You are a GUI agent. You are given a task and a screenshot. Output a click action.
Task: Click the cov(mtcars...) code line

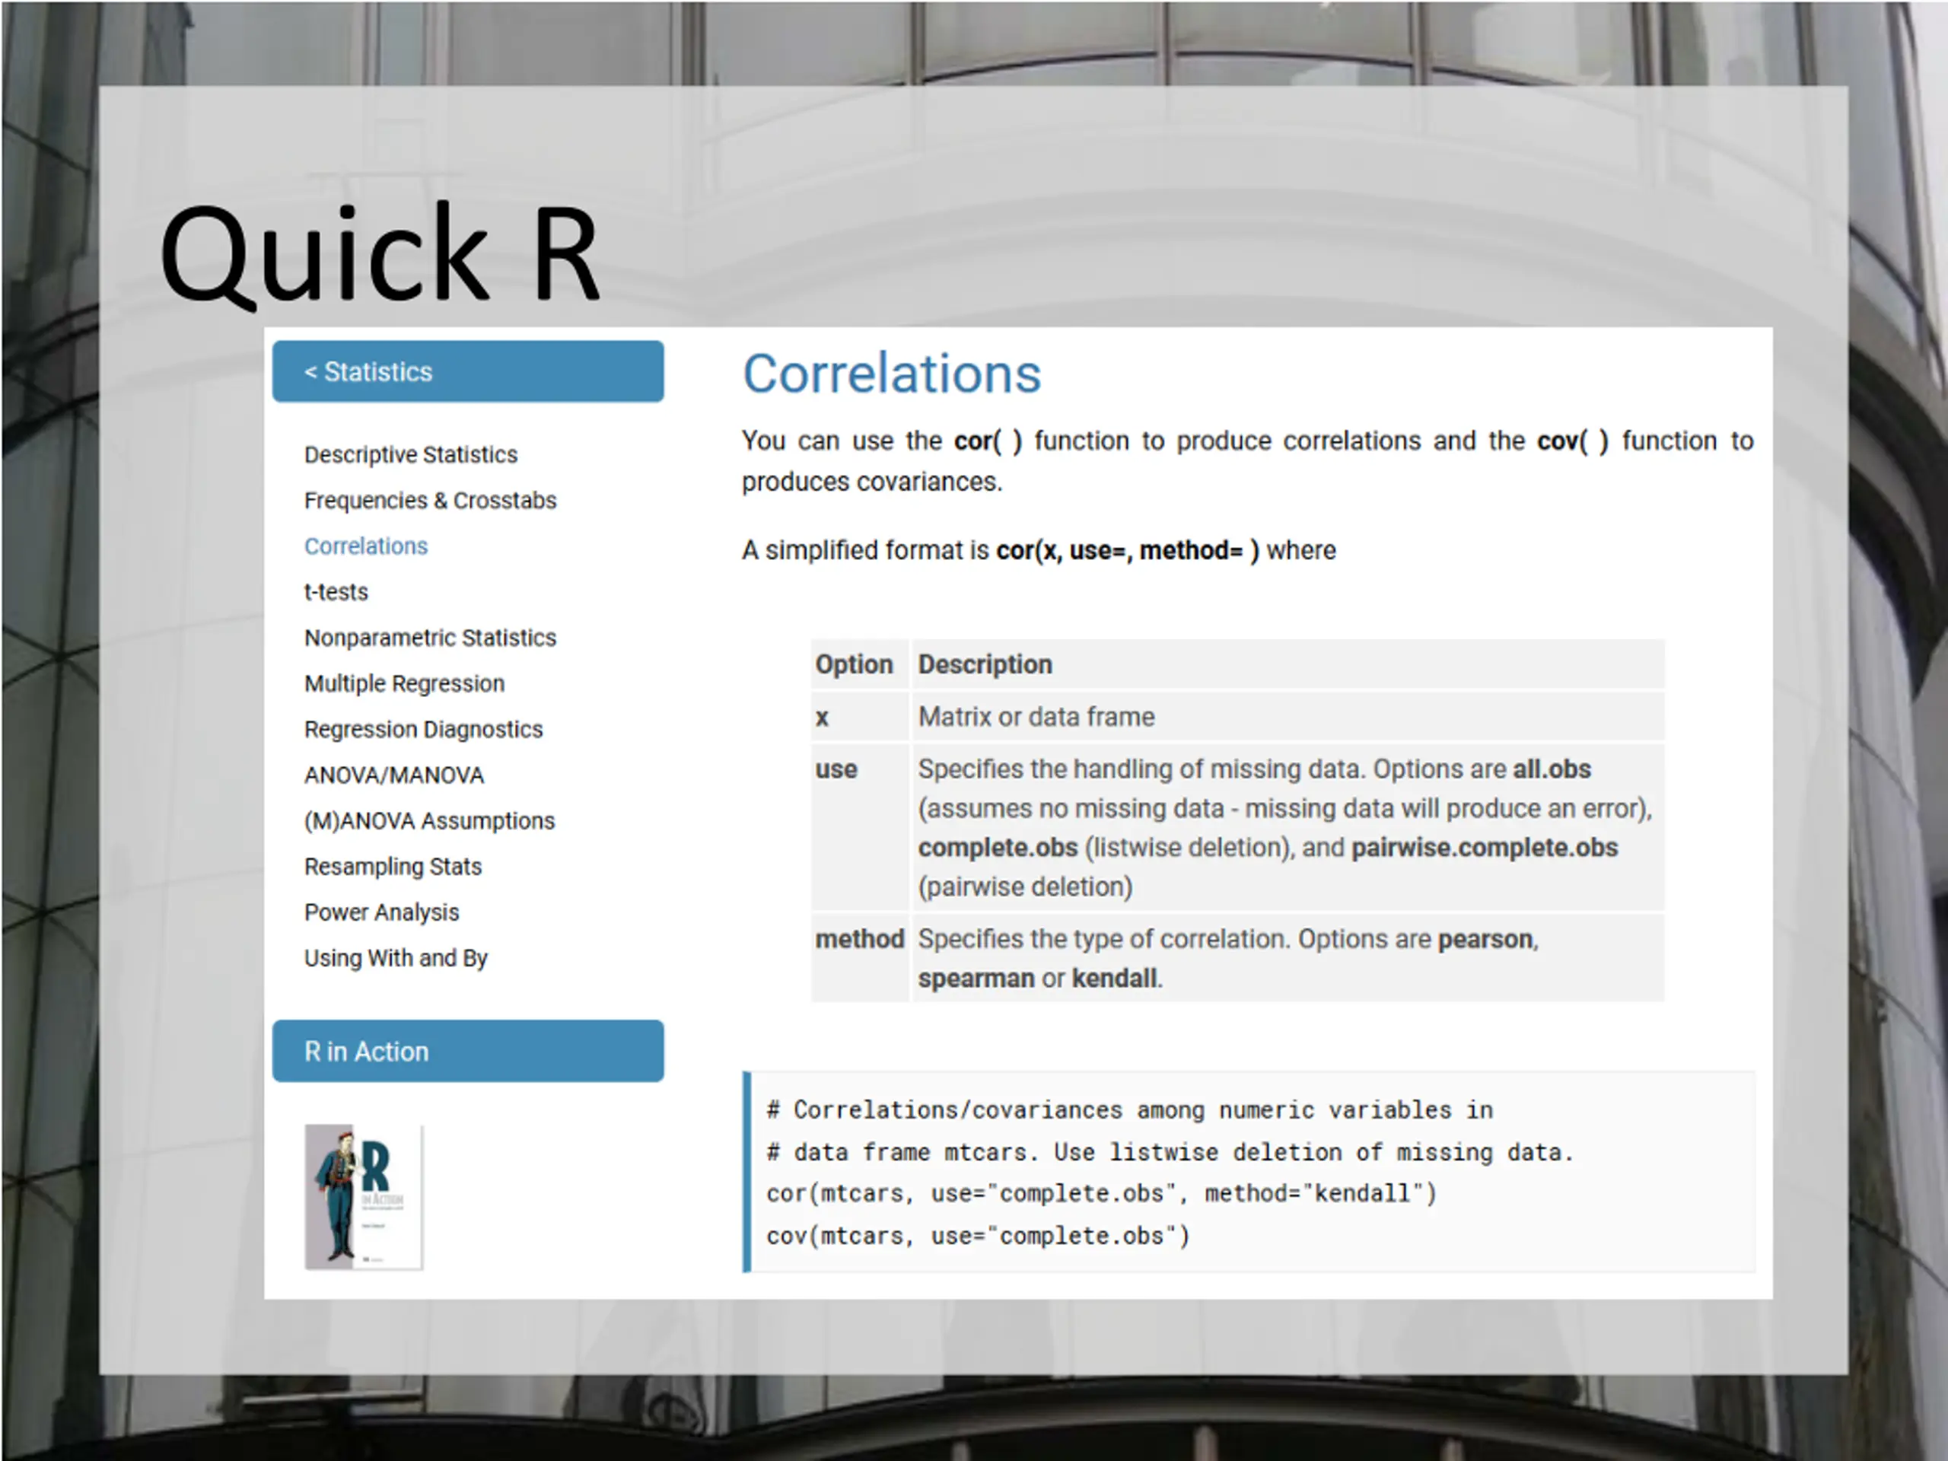(978, 1236)
